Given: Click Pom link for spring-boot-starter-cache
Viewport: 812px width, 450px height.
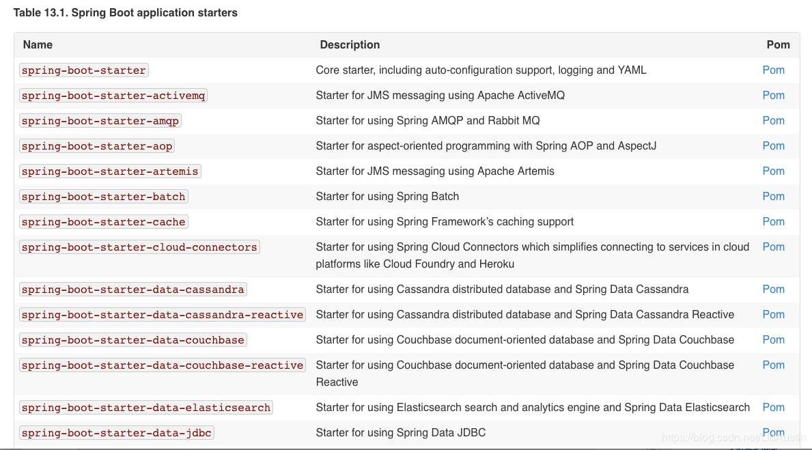Looking at the screenshot, I should 773,222.
